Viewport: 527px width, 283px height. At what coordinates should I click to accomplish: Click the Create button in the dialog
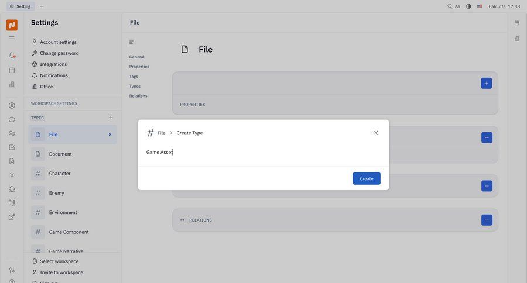(366, 178)
